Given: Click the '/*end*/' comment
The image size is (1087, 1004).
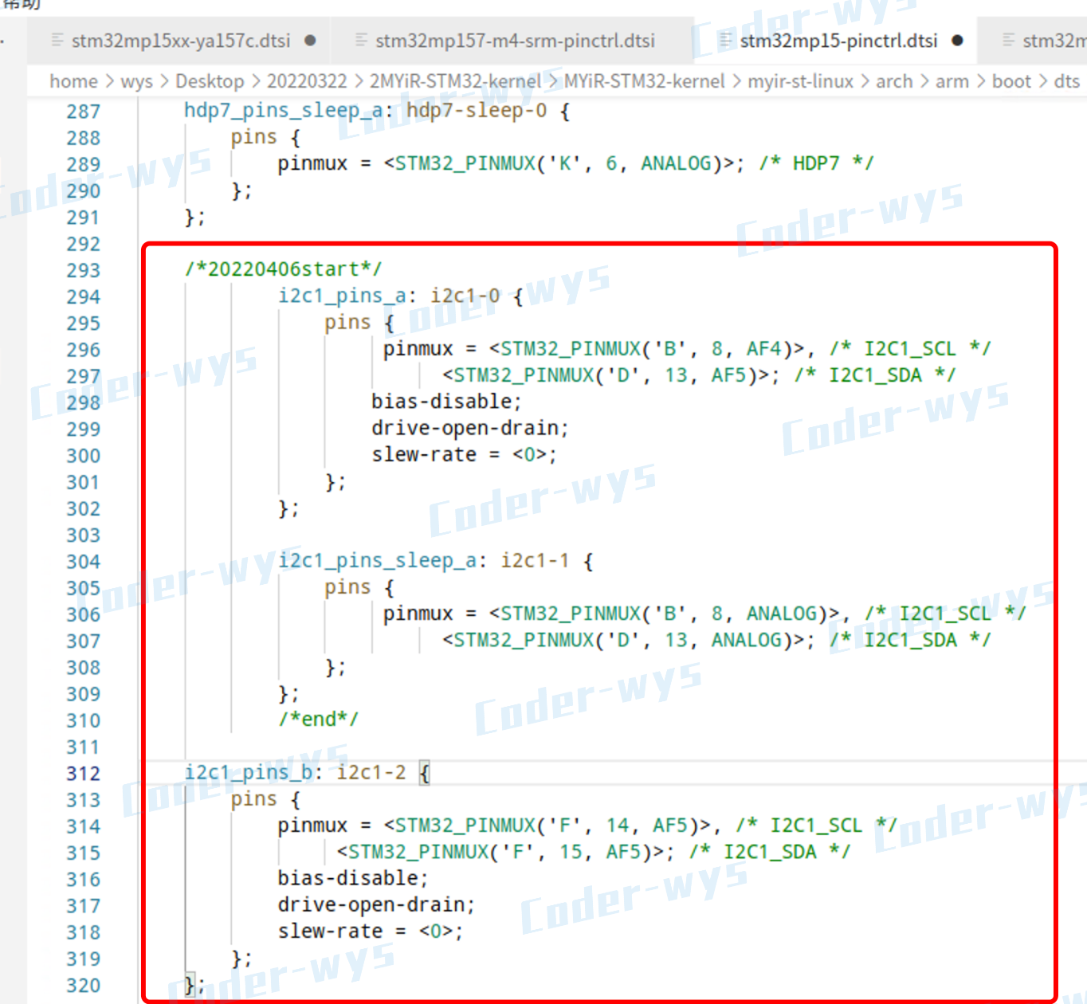Looking at the screenshot, I should click(319, 720).
